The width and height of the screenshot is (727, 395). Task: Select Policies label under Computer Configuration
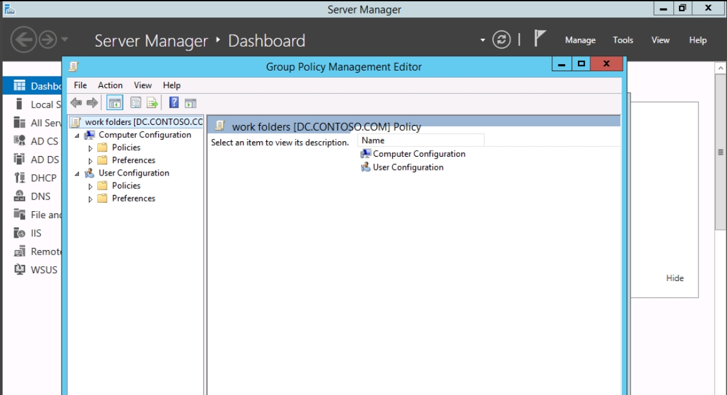pos(126,148)
